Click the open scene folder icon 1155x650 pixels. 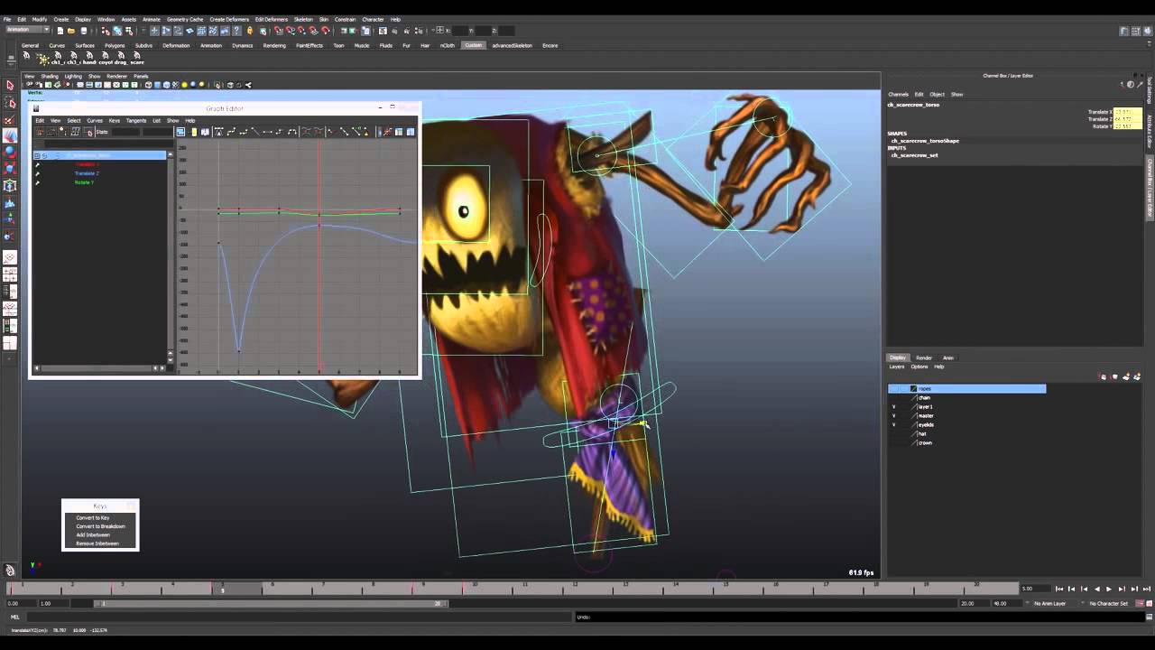pos(71,31)
